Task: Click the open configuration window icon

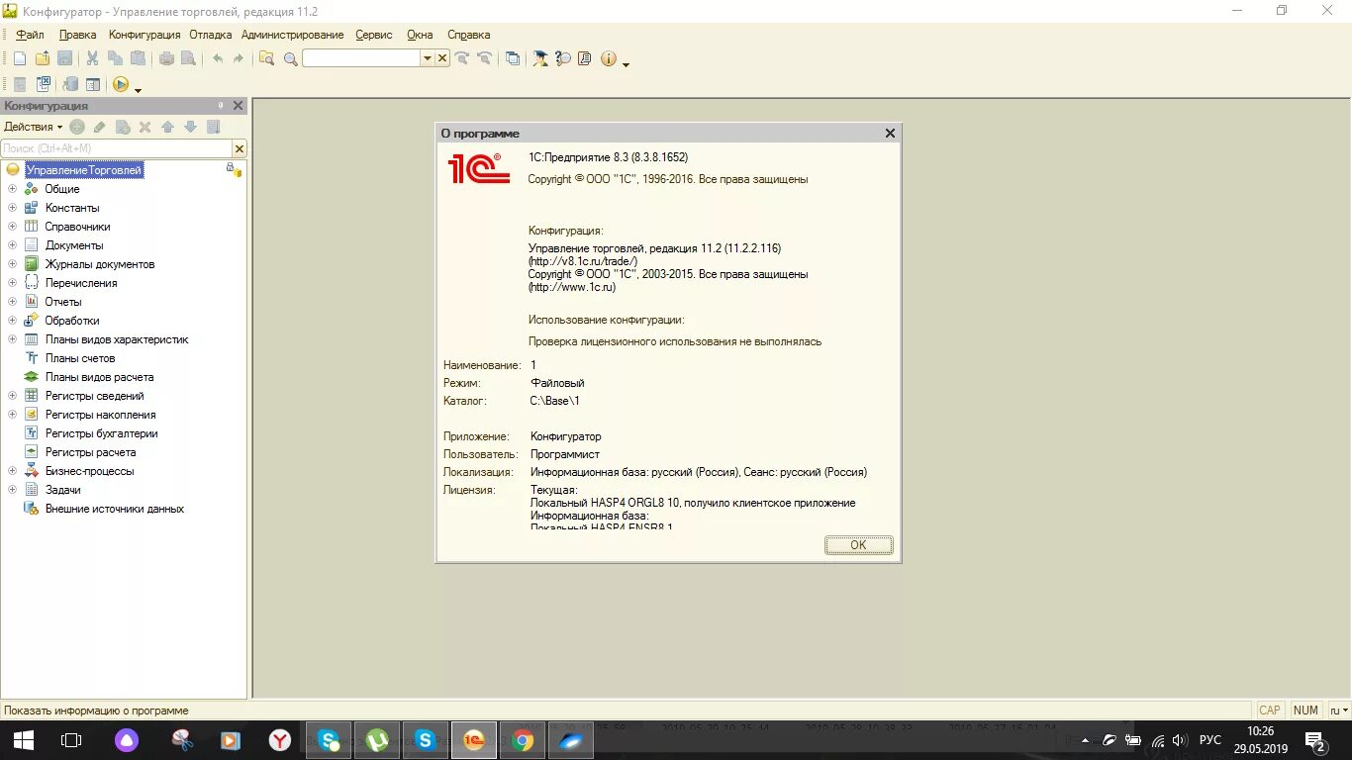Action: [x=93, y=85]
